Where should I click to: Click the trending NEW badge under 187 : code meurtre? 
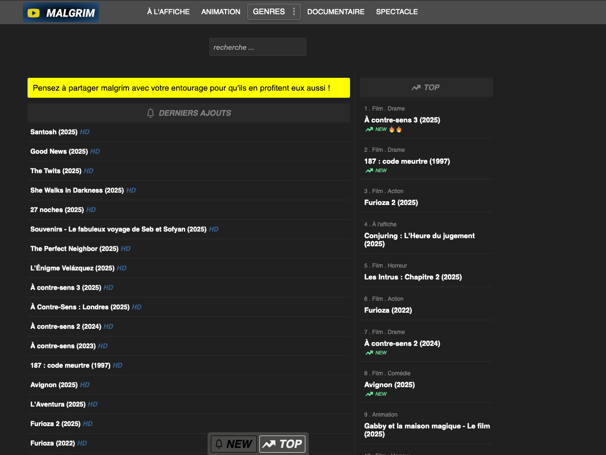coord(376,171)
